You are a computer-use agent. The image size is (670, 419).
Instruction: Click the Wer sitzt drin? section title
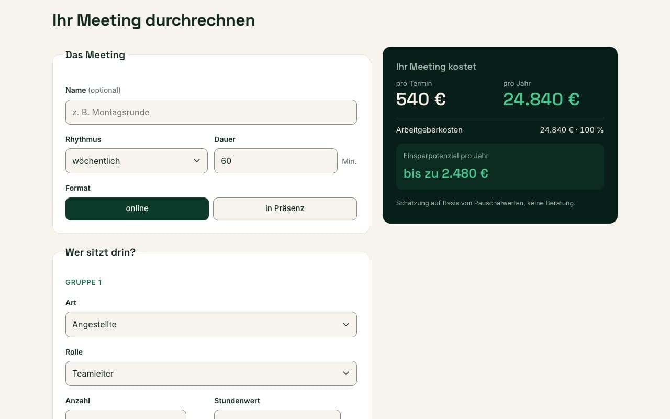coord(100,252)
